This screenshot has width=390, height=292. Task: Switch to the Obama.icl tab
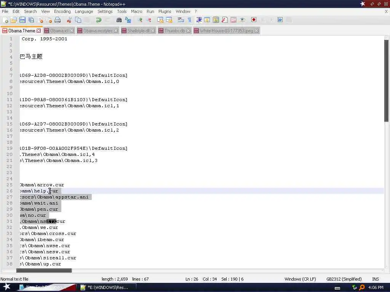tap(59, 30)
